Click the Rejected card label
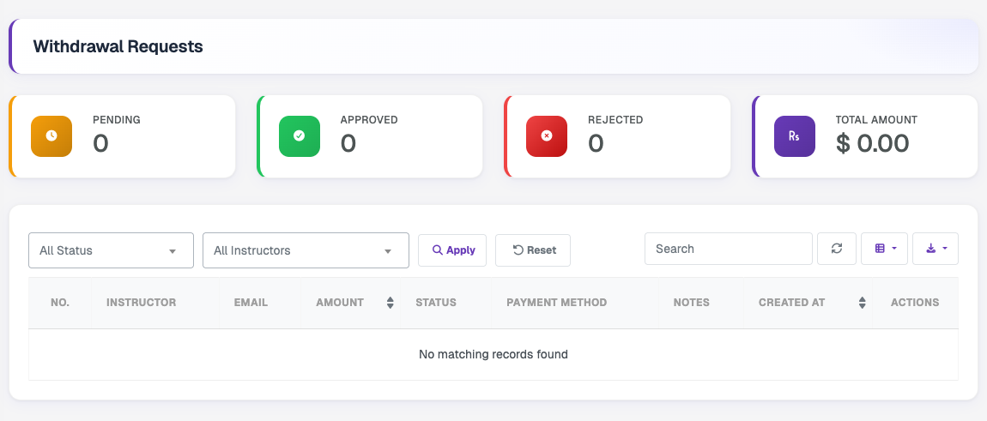 click(615, 119)
